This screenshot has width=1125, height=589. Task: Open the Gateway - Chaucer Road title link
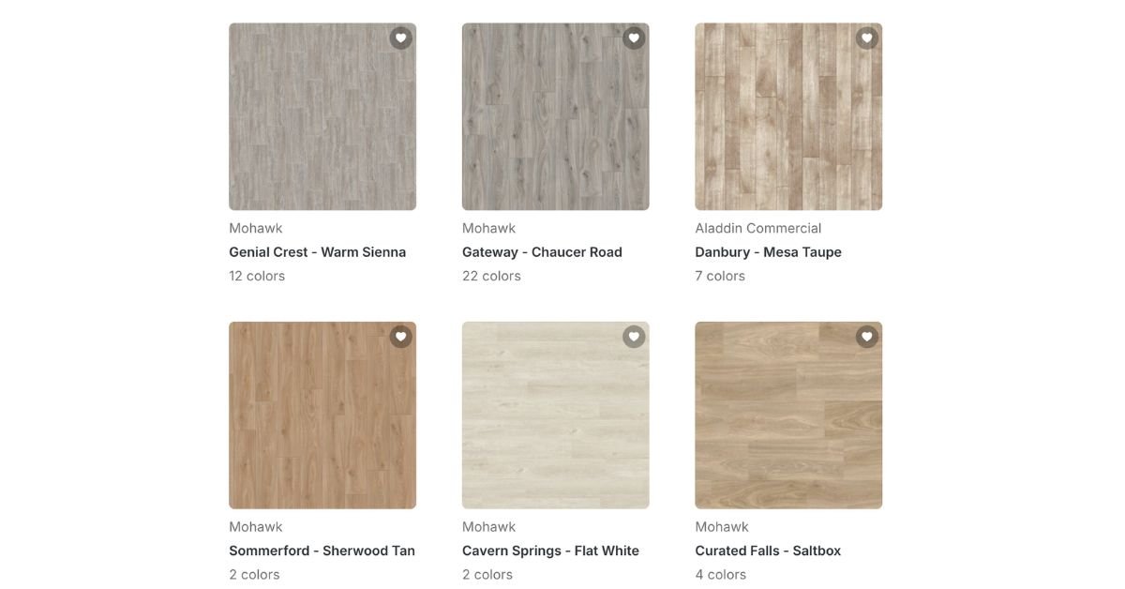point(542,252)
